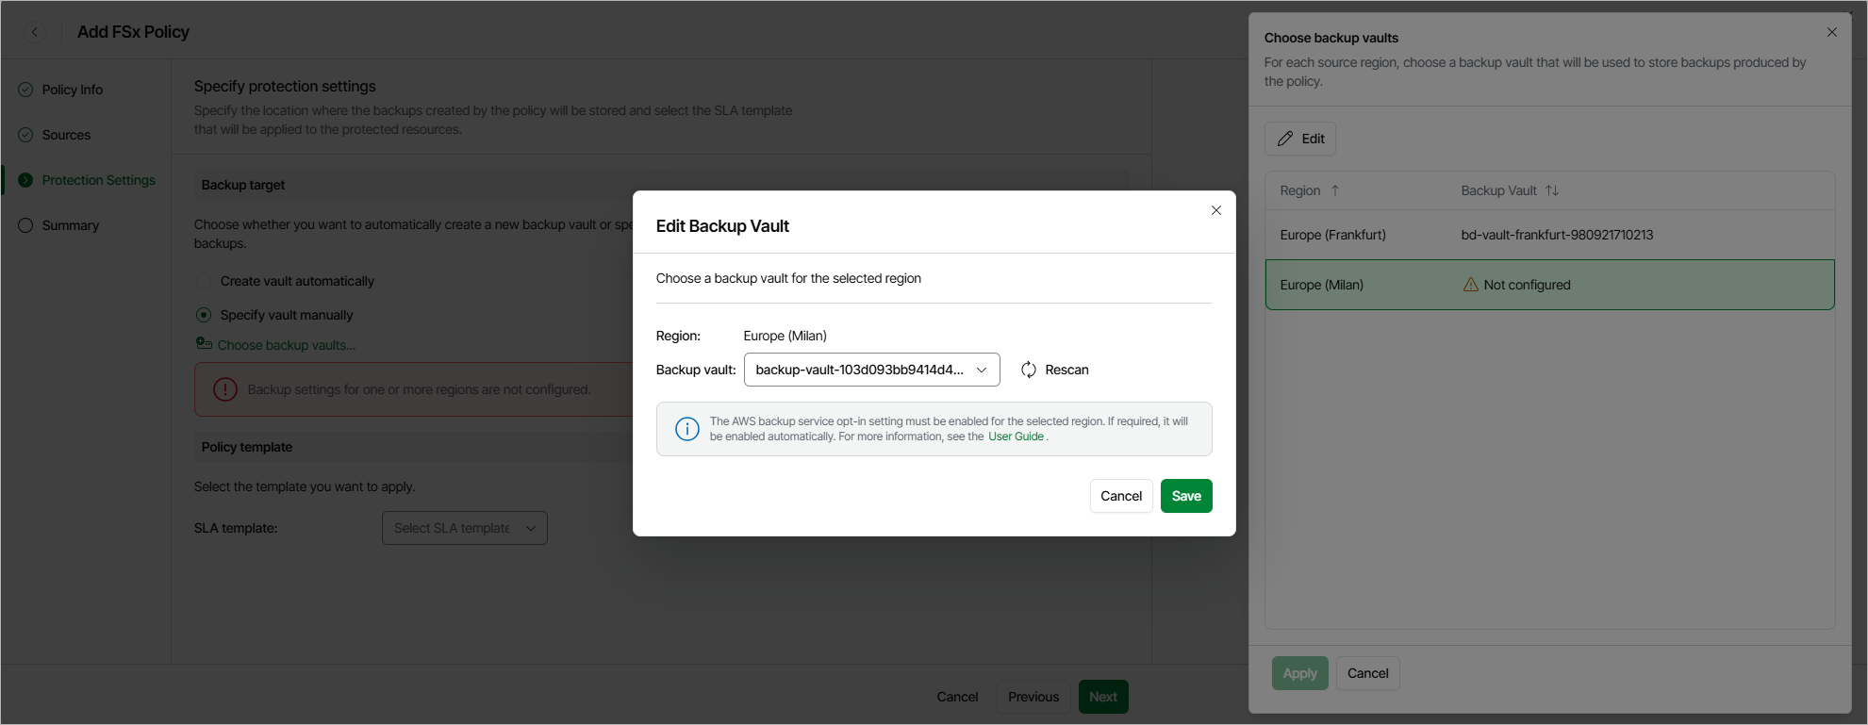The height and width of the screenshot is (725, 1868).
Task: Click the Not configured warning icon
Action: pyautogui.click(x=1470, y=285)
